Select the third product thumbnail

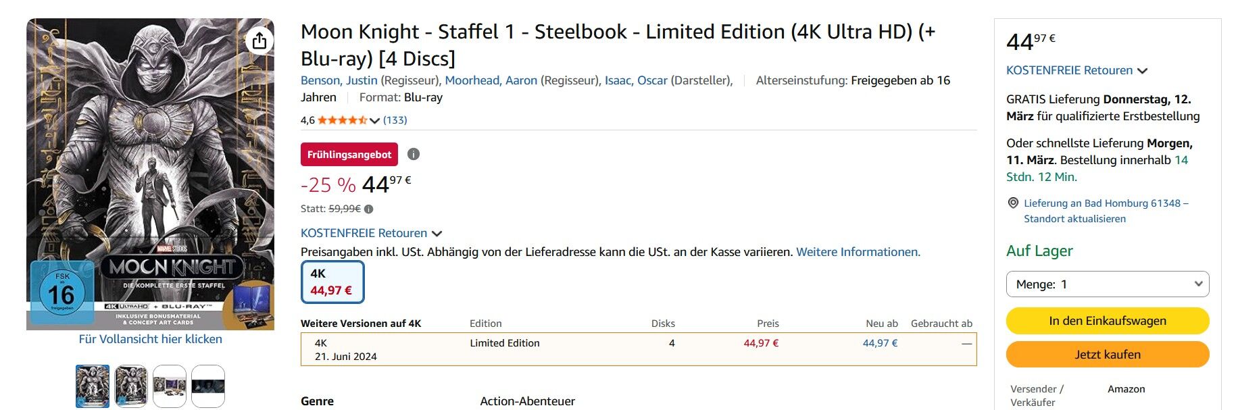[170, 386]
